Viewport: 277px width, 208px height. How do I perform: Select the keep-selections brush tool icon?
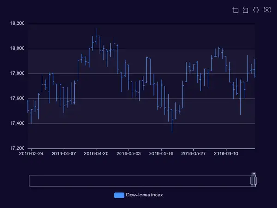[256, 10]
